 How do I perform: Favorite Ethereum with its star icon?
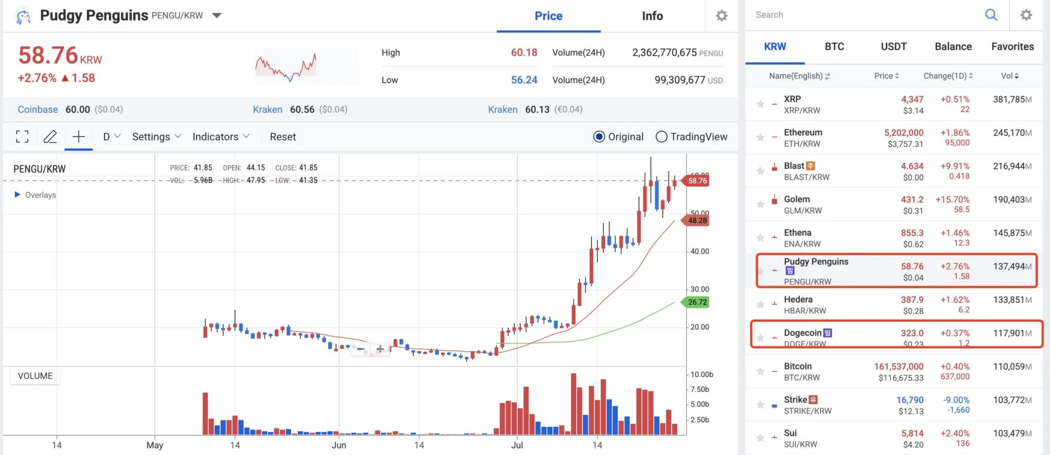tap(760, 138)
